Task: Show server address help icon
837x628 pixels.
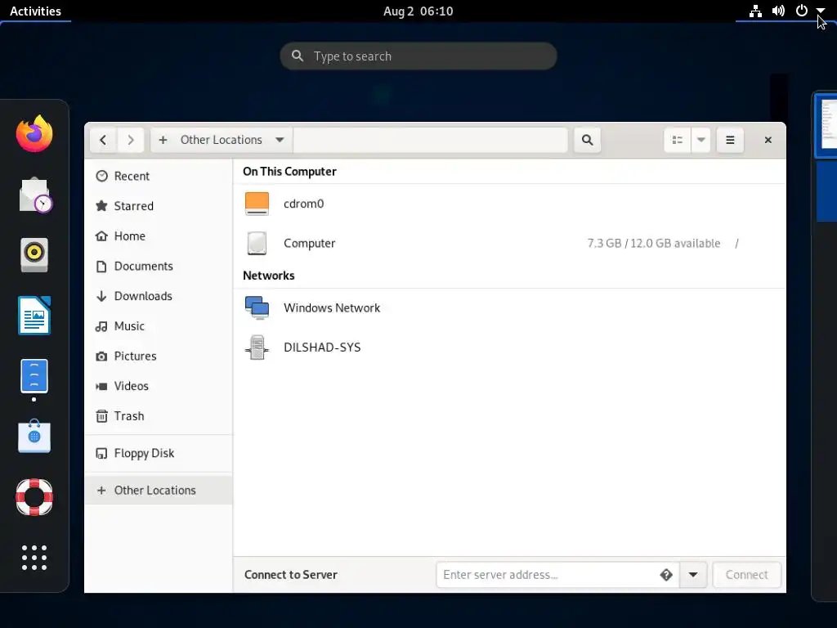Action: coord(665,575)
